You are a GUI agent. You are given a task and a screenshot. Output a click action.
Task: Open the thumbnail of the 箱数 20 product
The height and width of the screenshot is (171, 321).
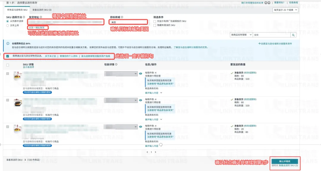click(18, 129)
